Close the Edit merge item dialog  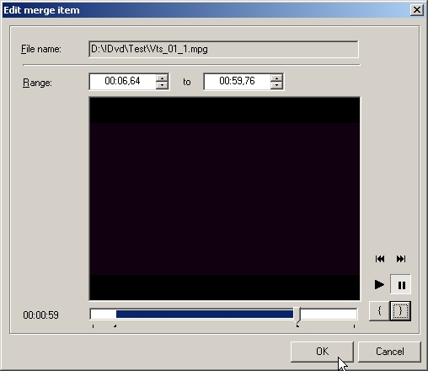(417, 10)
